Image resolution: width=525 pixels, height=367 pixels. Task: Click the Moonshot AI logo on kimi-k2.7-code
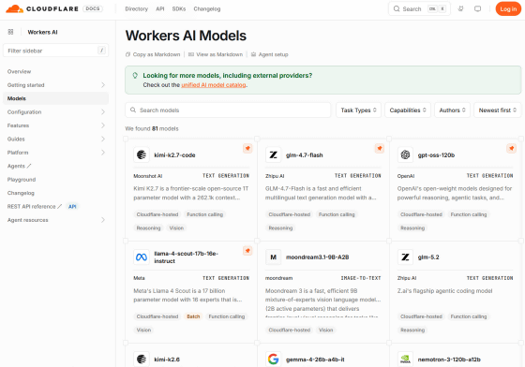142,154
